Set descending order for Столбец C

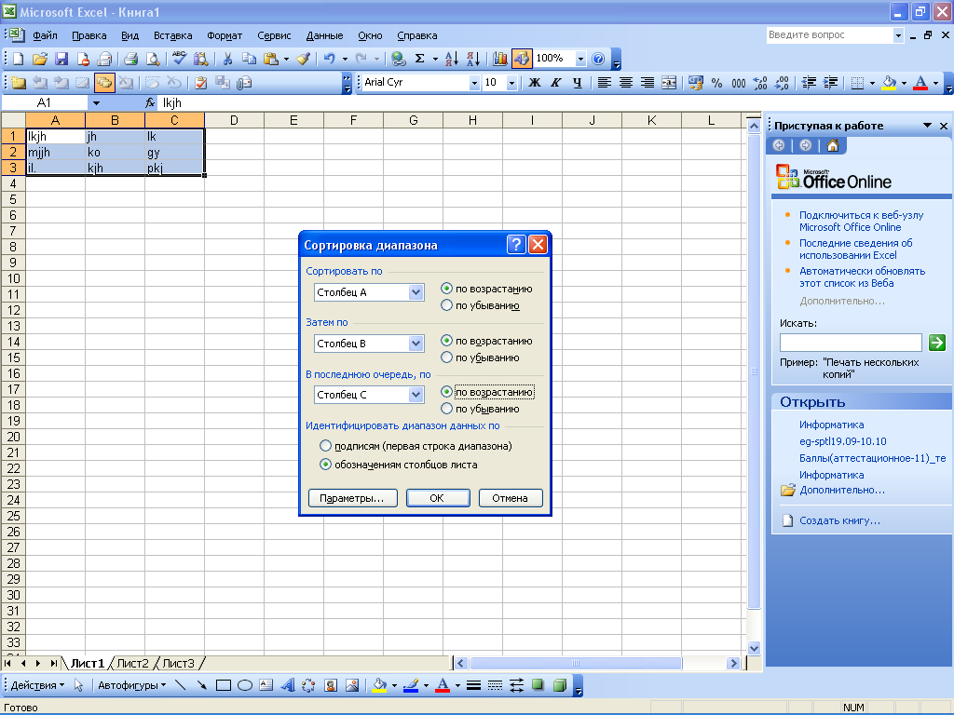coord(446,409)
